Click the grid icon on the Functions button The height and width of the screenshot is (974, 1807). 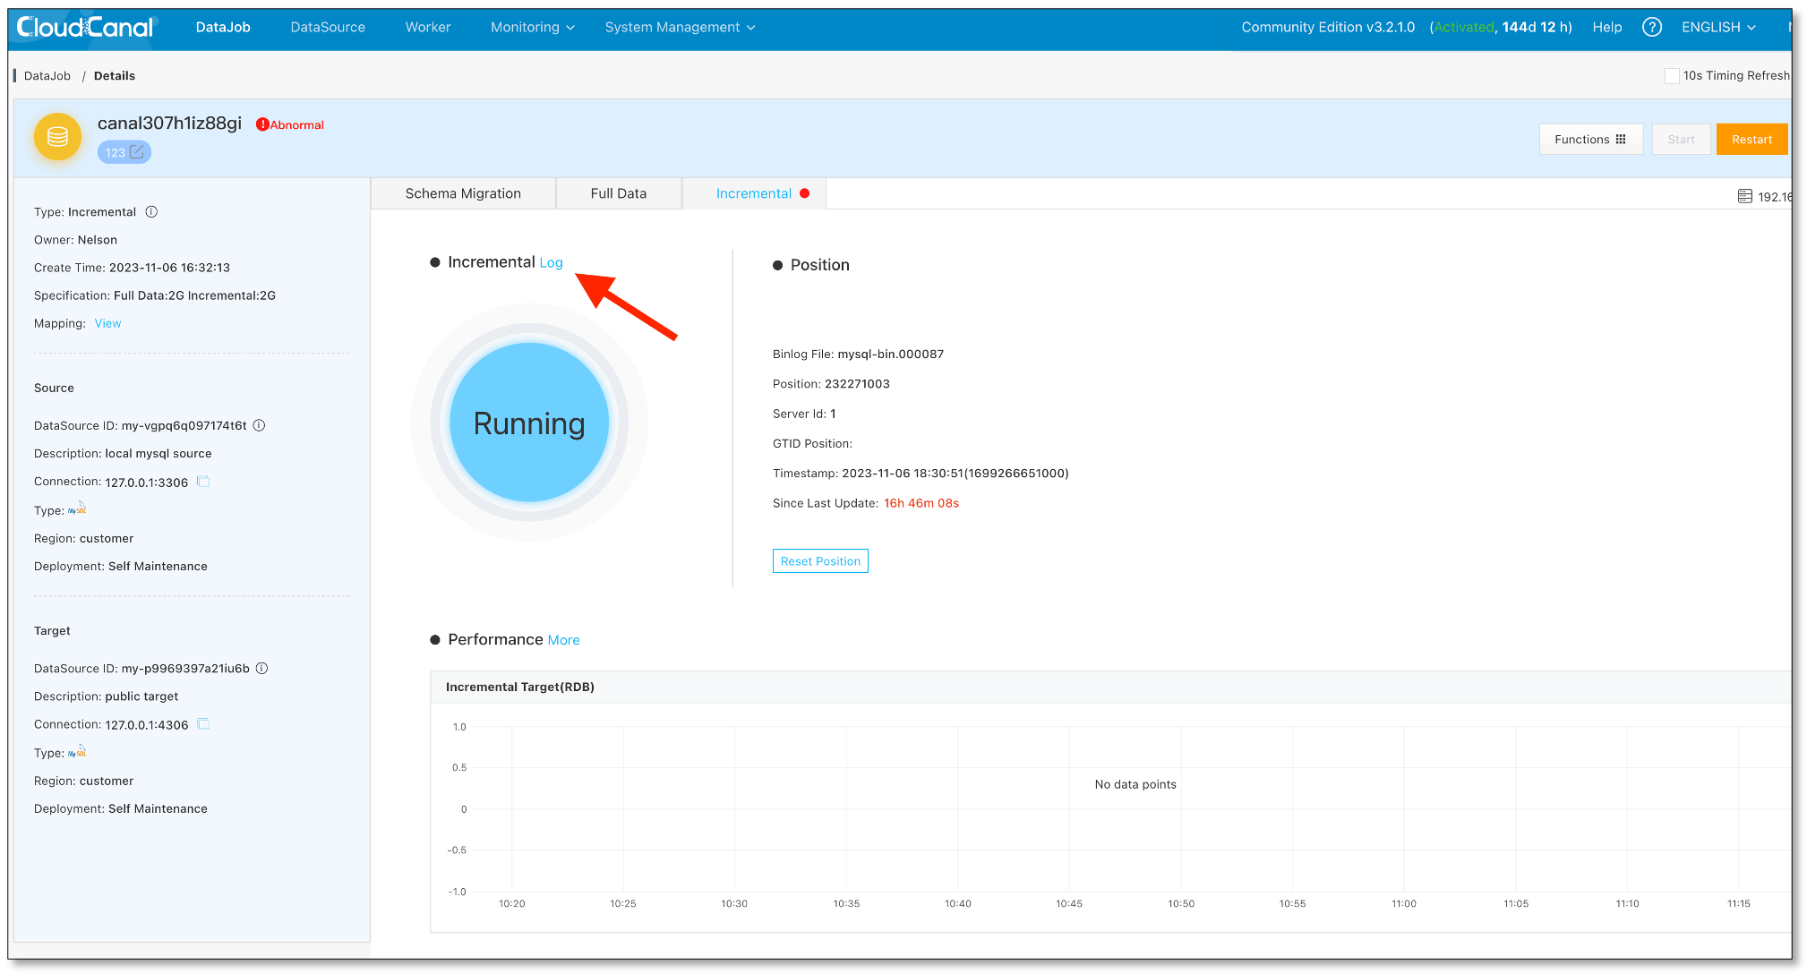coord(1622,139)
